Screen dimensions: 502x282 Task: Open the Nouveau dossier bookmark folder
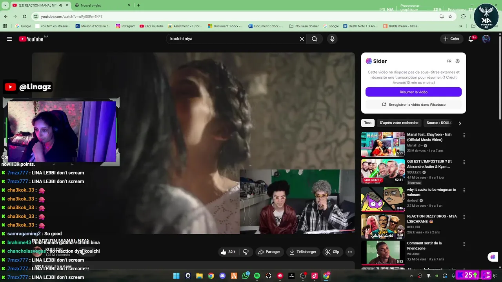coord(304,26)
